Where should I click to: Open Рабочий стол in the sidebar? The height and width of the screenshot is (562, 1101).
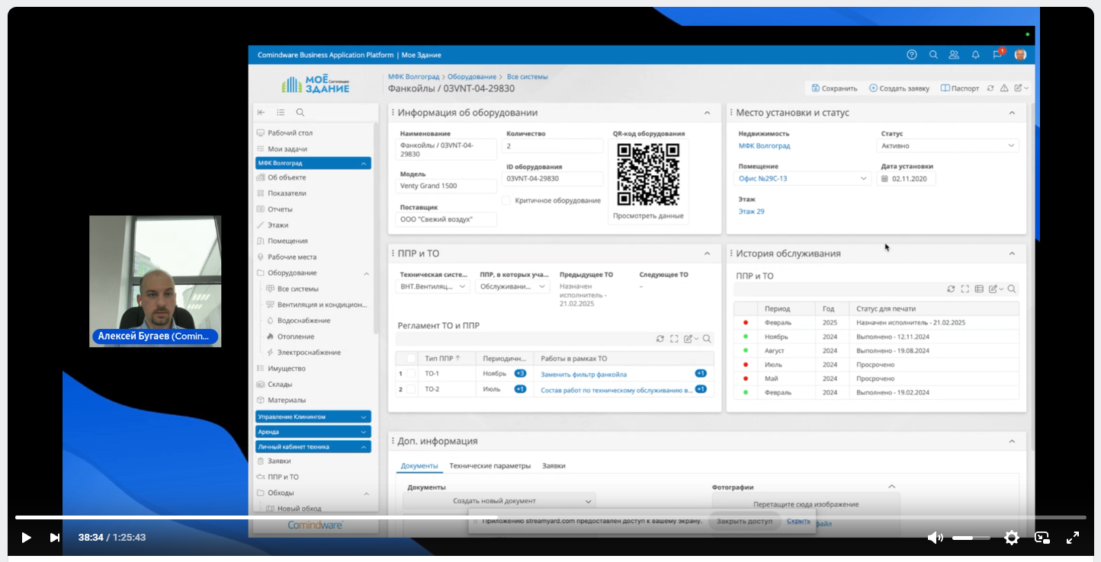coord(290,133)
